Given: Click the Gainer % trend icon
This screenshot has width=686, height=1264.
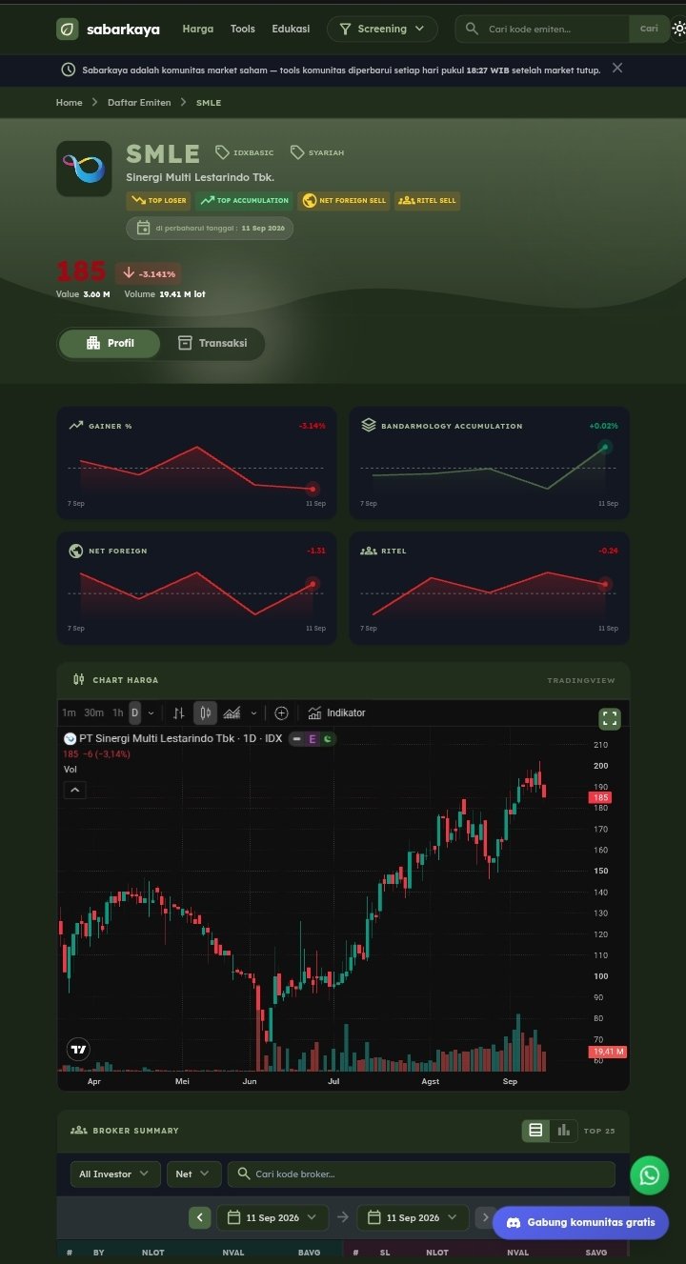Looking at the screenshot, I should (x=76, y=426).
